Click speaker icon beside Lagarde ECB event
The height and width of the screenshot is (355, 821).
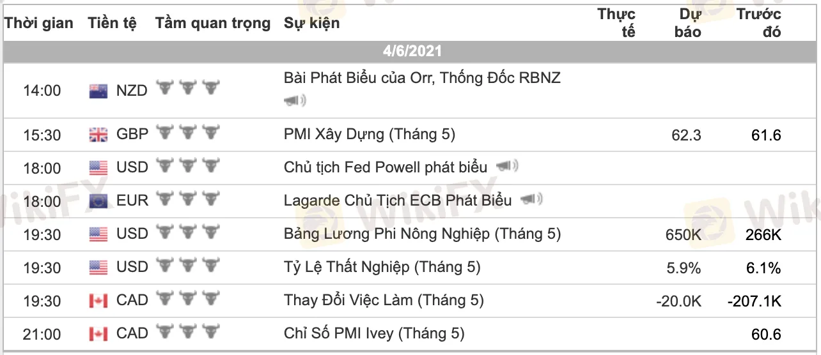point(531,200)
